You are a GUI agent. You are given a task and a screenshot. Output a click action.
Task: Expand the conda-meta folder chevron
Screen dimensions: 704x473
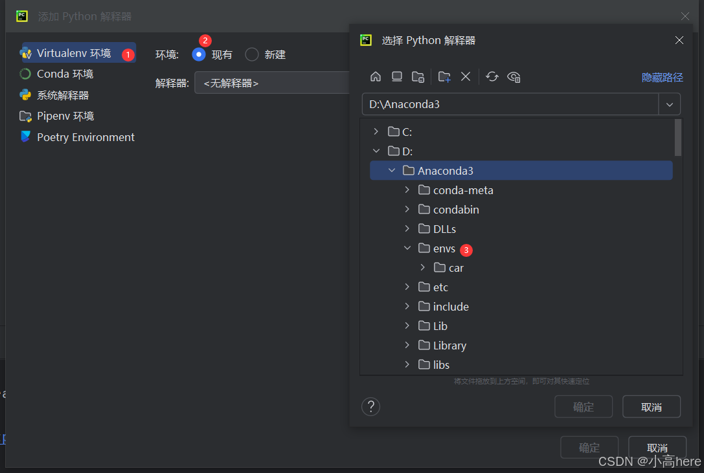click(x=407, y=190)
